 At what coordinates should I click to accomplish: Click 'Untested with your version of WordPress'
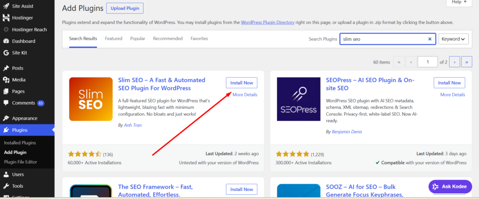(219, 163)
